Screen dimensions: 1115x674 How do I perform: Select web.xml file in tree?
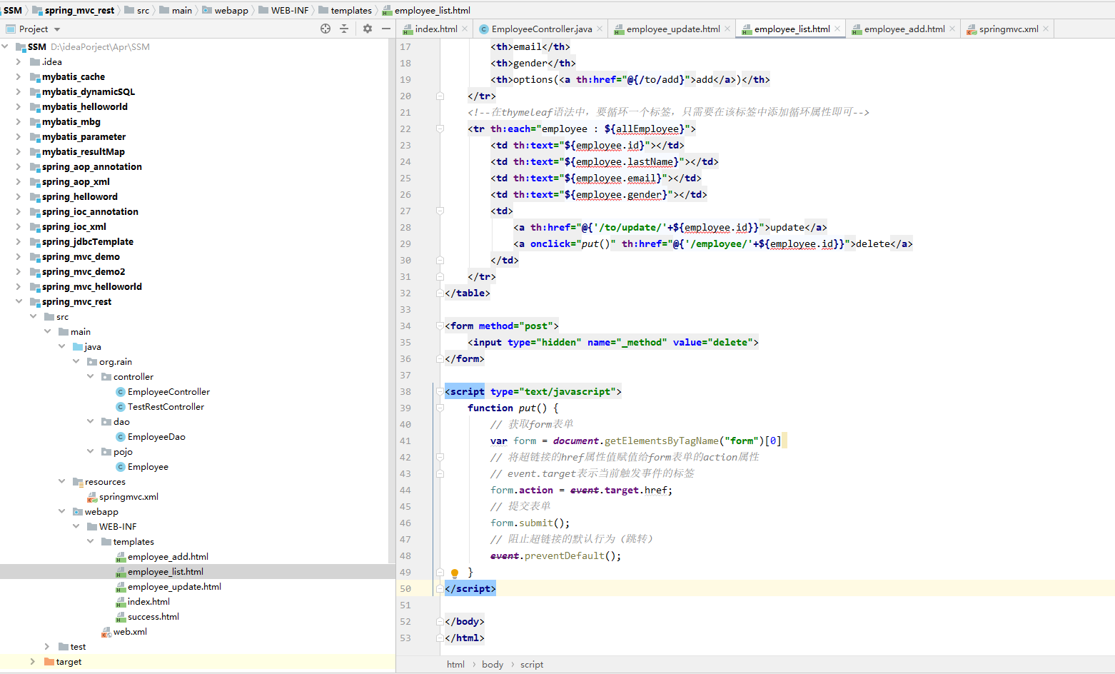(130, 631)
